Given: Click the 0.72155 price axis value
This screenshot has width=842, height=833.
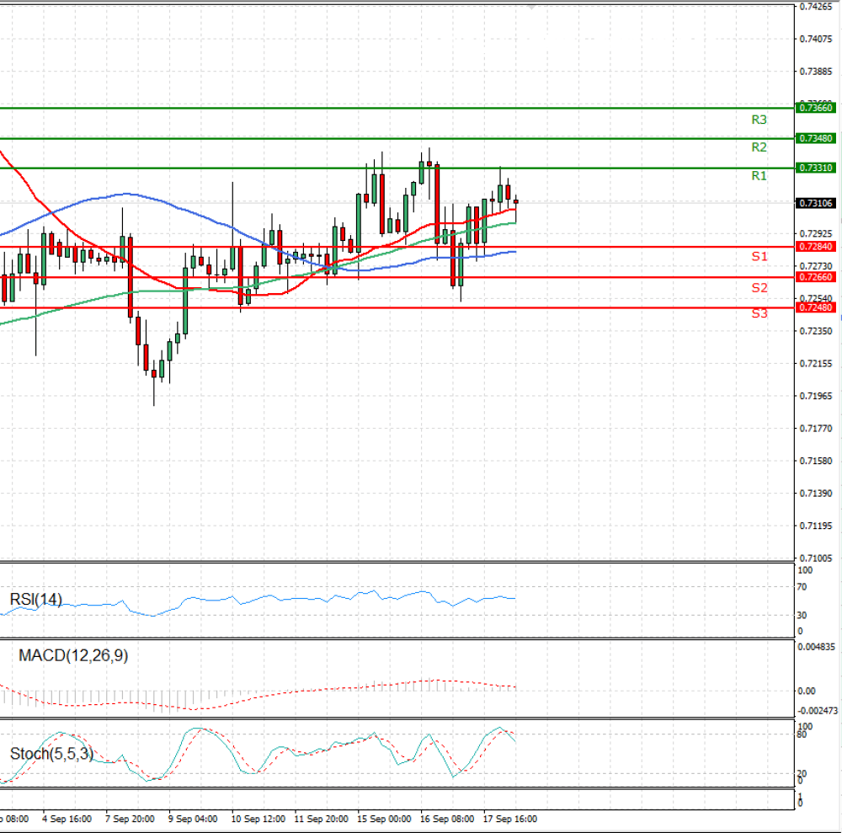Looking at the screenshot, I should 816,364.
